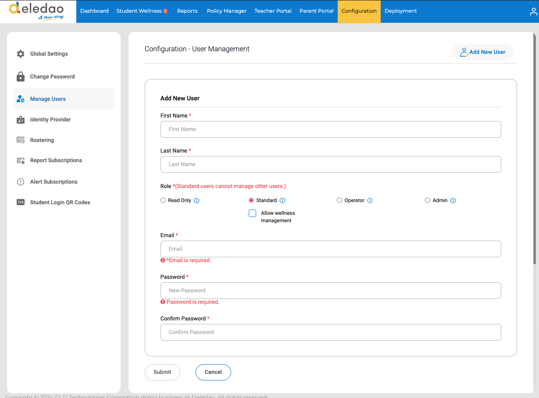Viewport: 539px width, 398px height.
Task: Click the 'Password is required.' error text
Action: (x=193, y=302)
